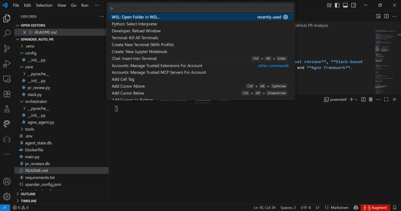Toggle the bottom panel layout button

(x=345, y=5)
